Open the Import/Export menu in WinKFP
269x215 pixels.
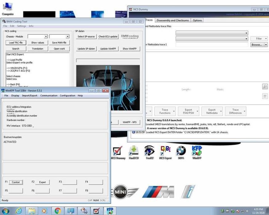(30, 96)
